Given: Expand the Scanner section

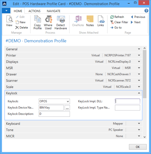Looking at the screenshot, I should [139, 81].
